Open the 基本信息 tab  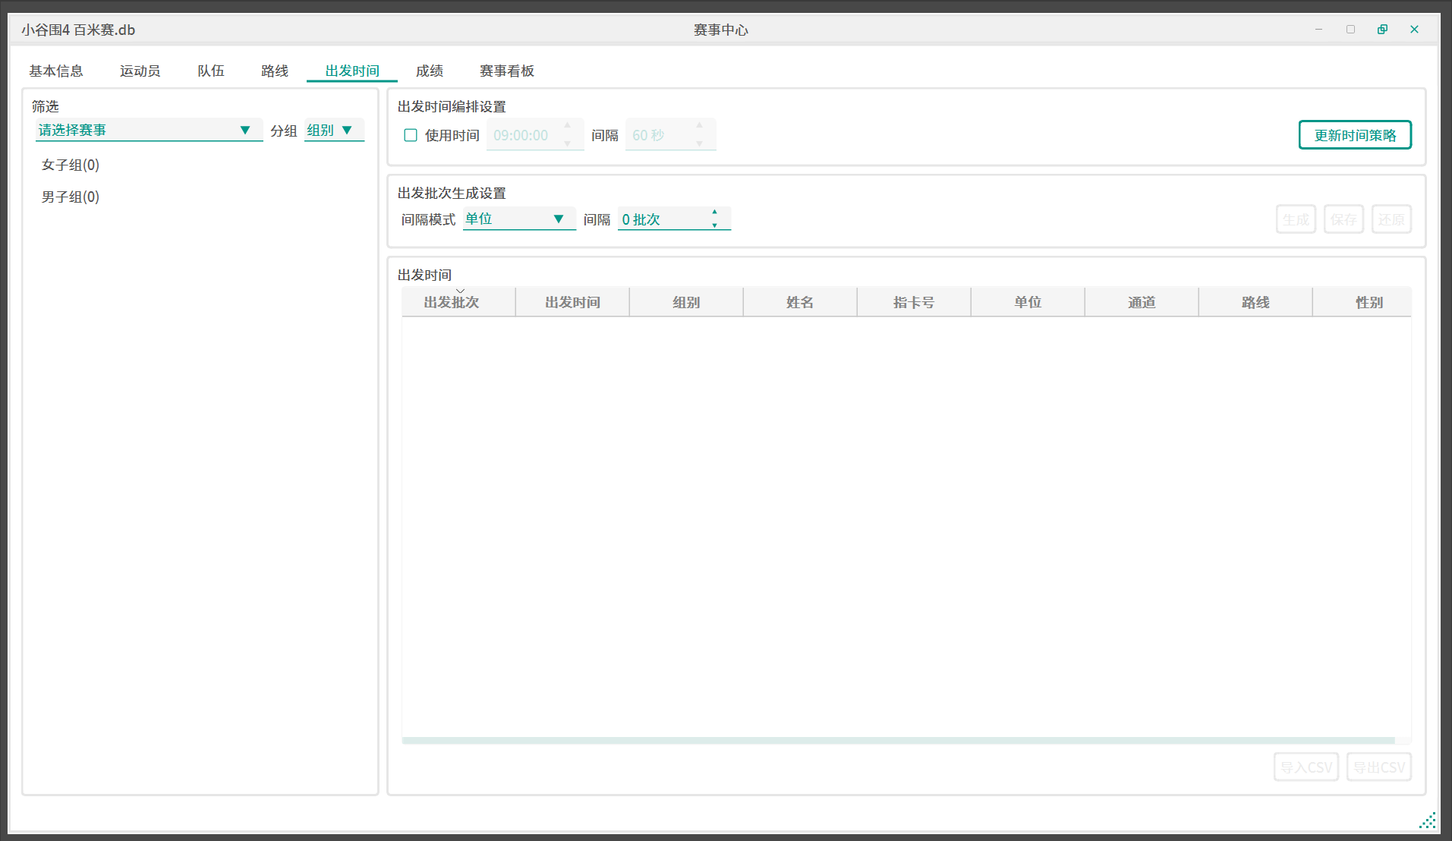click(56, 71)
